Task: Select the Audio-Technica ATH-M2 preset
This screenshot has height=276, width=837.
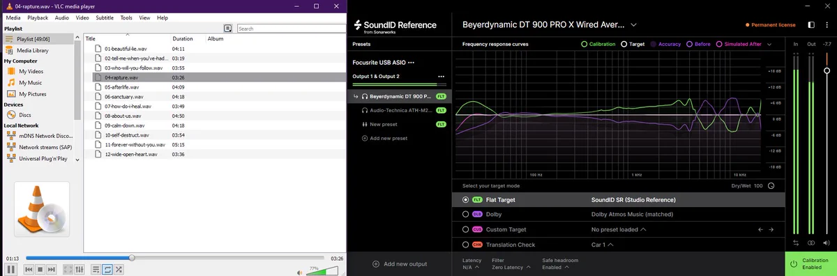Action: 399,110
